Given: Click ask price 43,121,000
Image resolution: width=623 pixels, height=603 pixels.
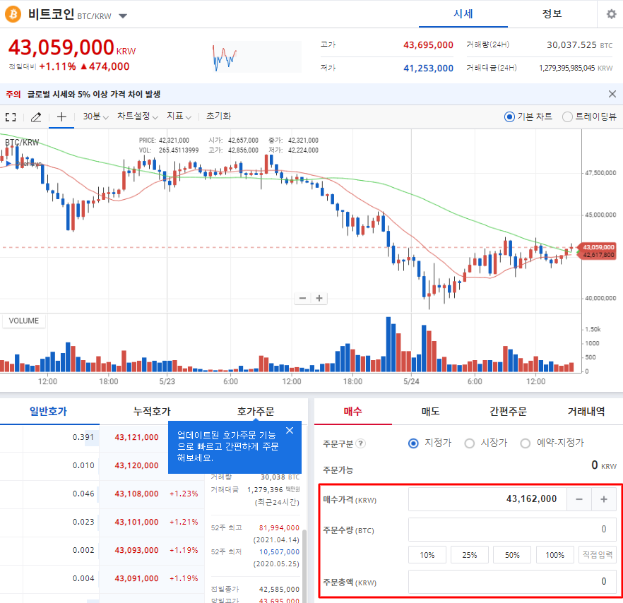Looking at the screenshot, I should (136, 437).
